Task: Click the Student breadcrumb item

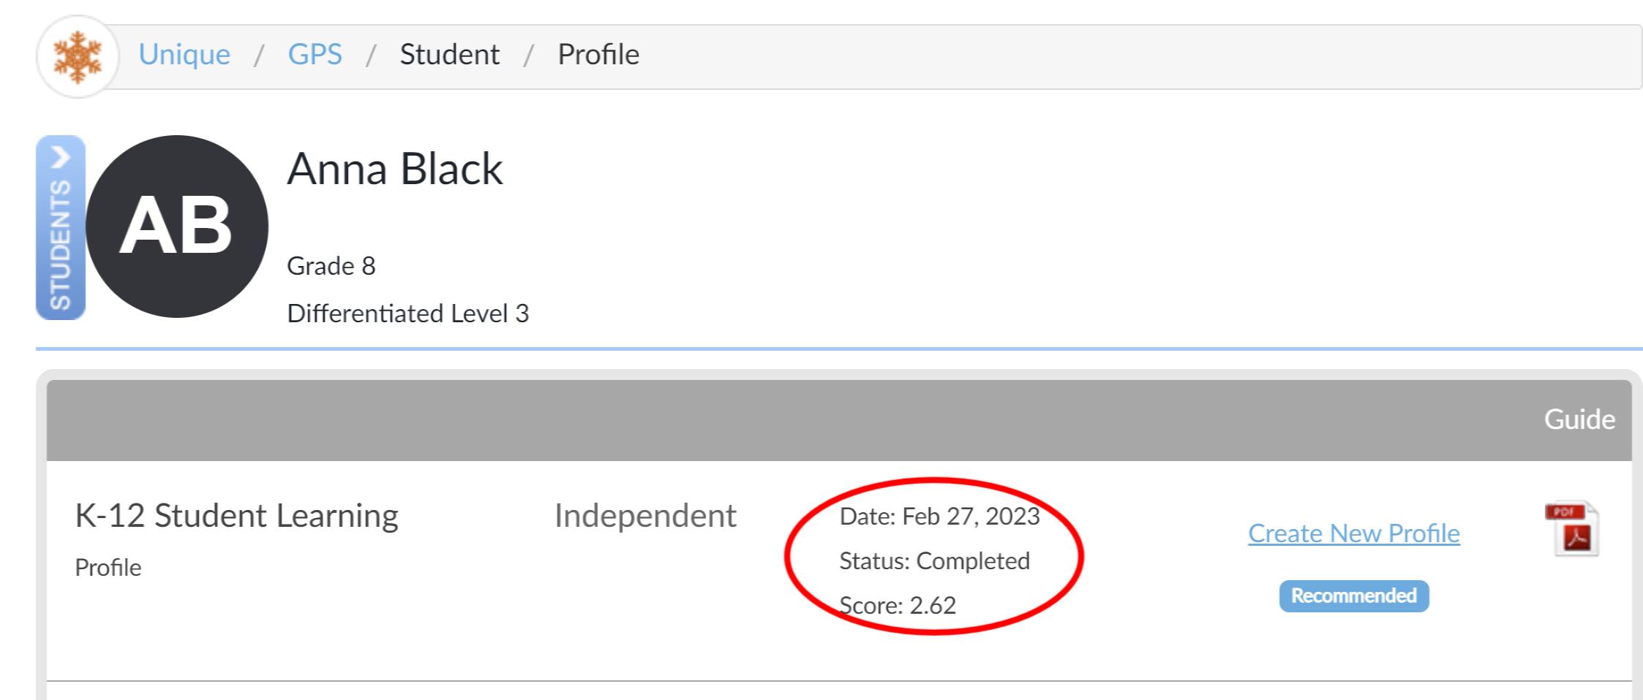Action: pyautogui.click(x=450, y=54)
